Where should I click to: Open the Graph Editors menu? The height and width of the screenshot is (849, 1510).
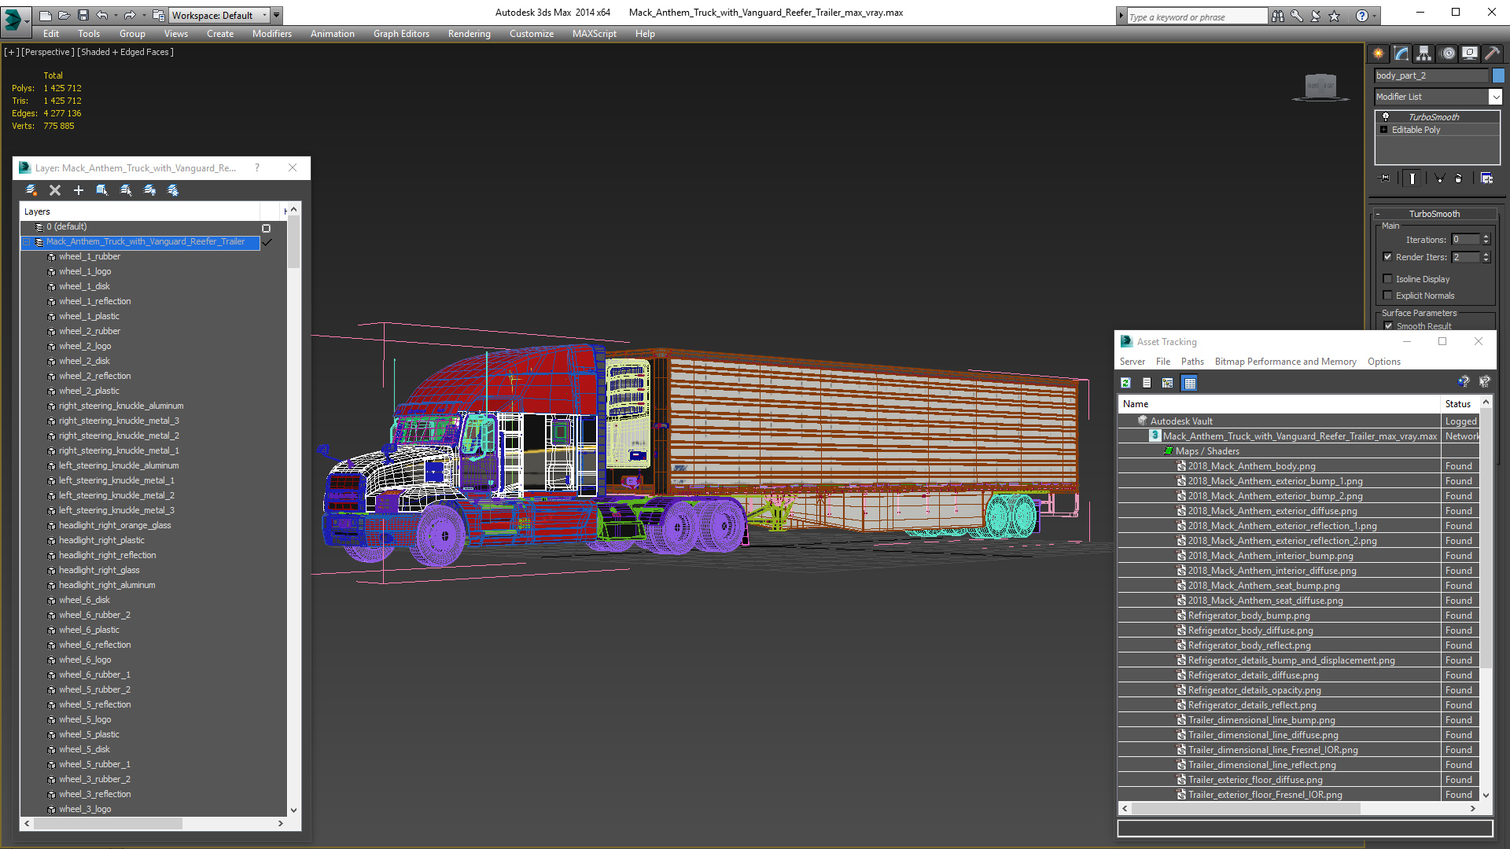point(401,34)
